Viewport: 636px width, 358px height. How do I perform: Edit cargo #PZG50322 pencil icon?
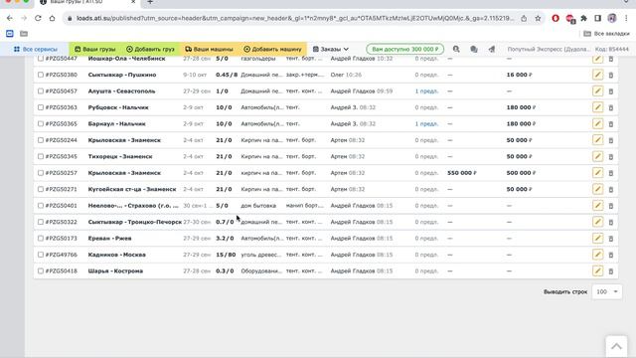[597, 222]
